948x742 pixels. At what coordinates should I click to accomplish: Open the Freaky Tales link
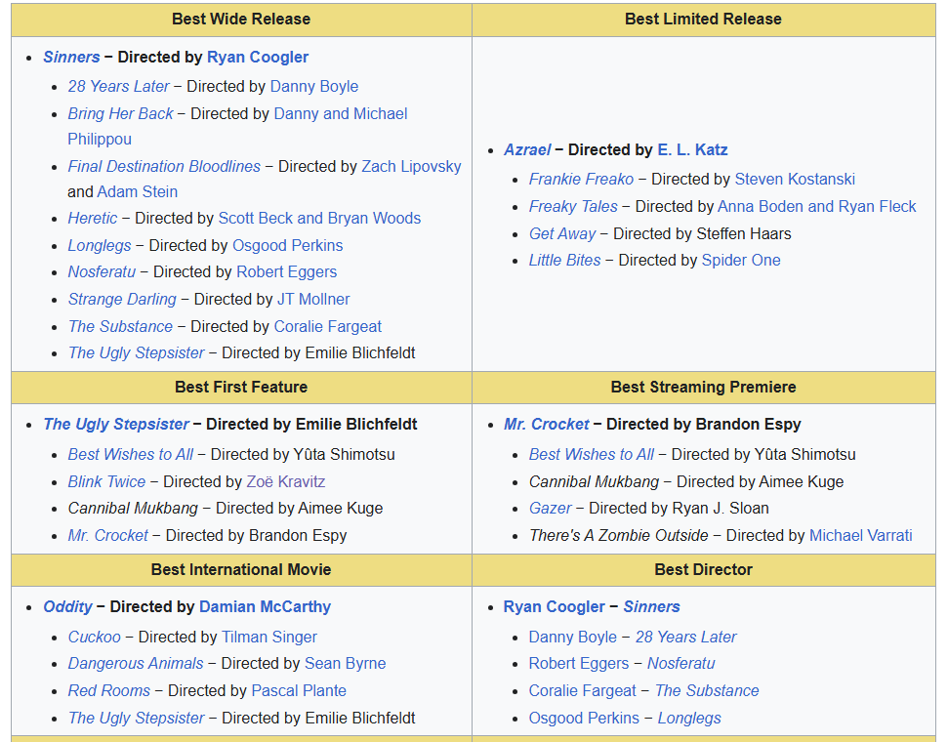pyautogui.click(x=573, y=207)
